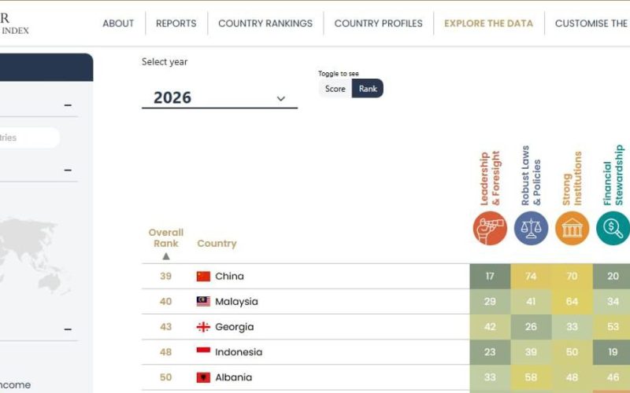
Task: Click the Strong Institutions building icon
Action: click(572, 228)
